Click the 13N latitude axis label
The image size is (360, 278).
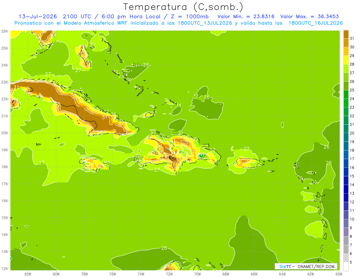4,251
